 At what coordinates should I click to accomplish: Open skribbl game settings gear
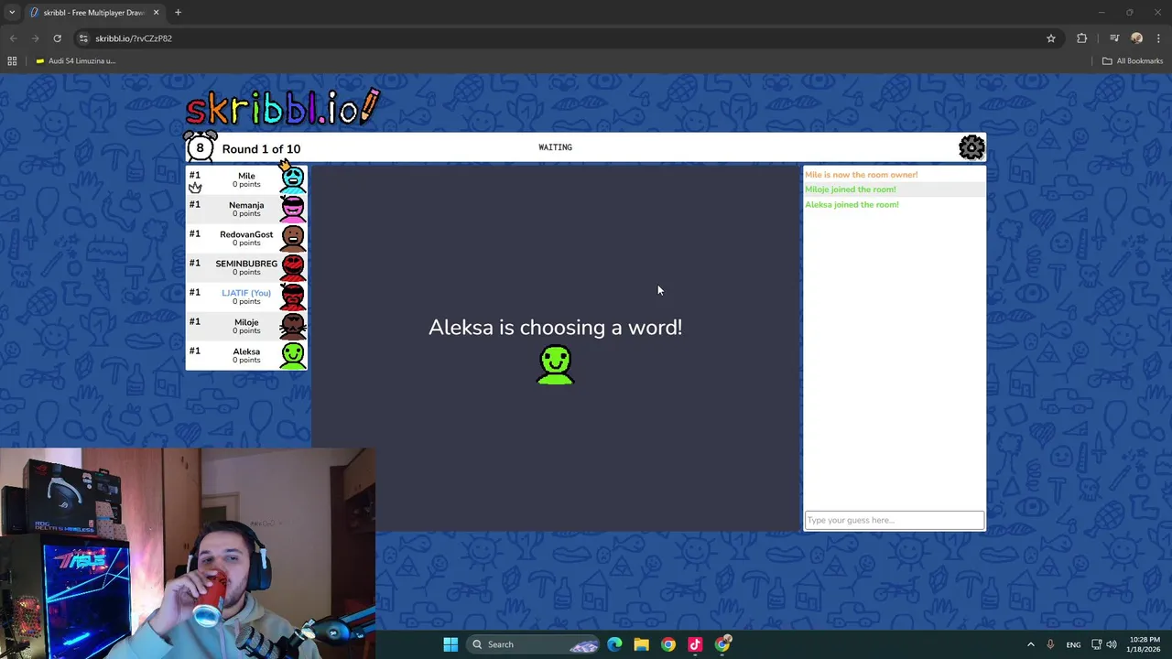pos(971,147)
